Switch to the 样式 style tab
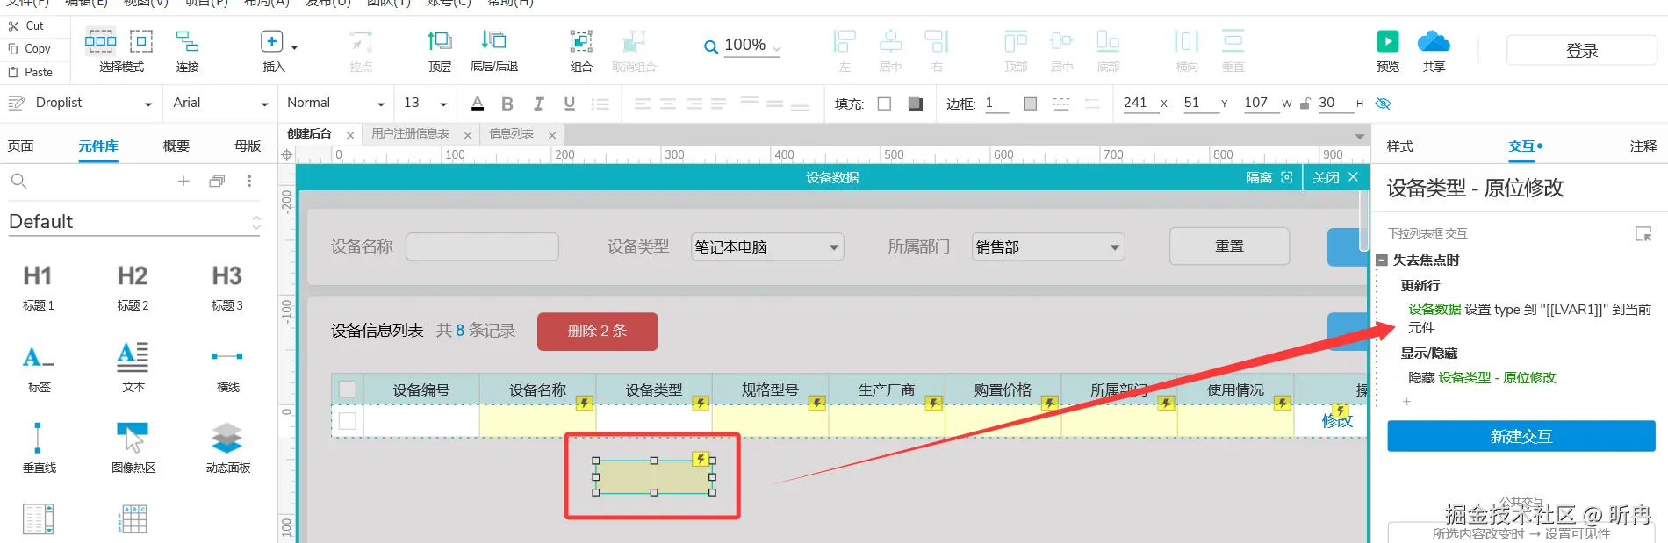This screenshot has width=1668, height=543. coord(1399,146)
